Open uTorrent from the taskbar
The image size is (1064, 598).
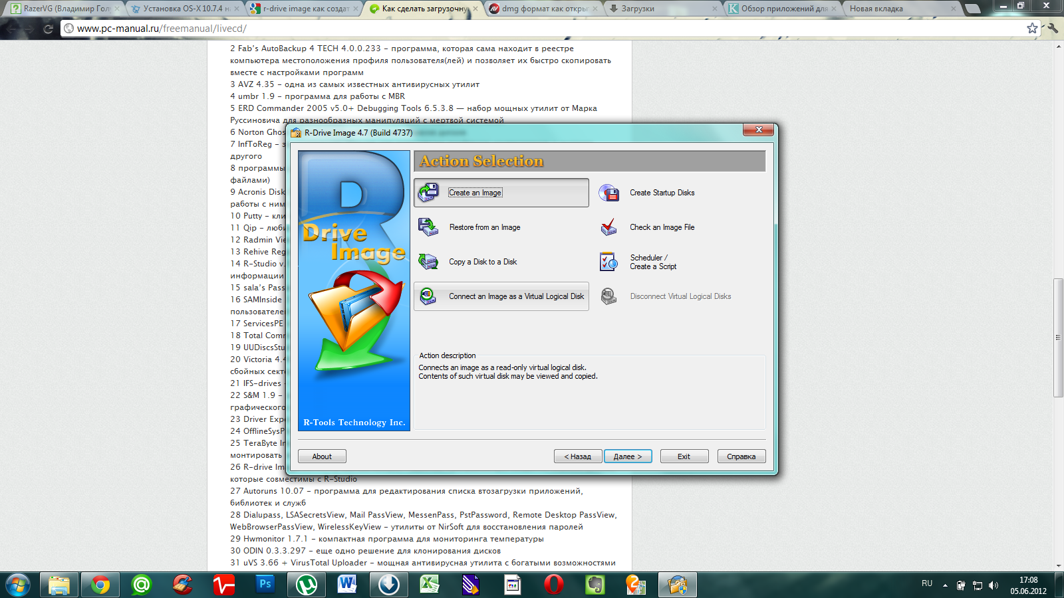click(x=307, y=585)
